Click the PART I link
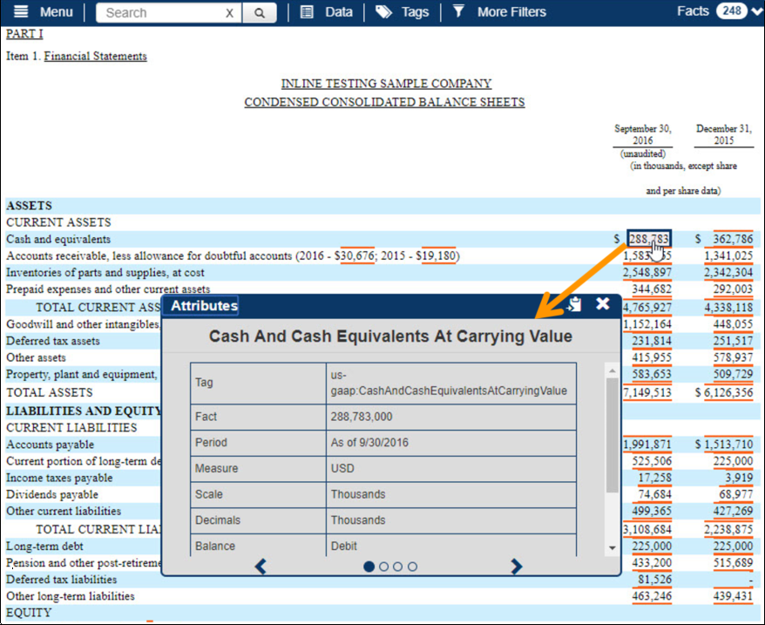Image resolution: width=765 pixels, height=625 pixels. pos(24,34)
